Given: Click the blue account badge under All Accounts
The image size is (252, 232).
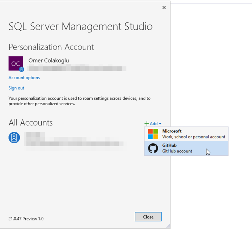Looking at the screenshot, I should click(14, 137).
